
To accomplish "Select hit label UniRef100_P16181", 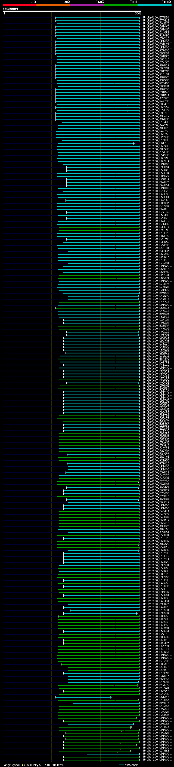I will (156, 75).
